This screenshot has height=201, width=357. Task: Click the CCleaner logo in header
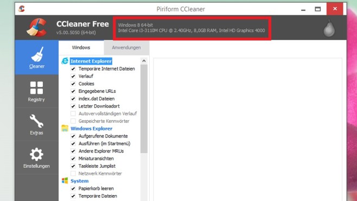tap(37, 28)
